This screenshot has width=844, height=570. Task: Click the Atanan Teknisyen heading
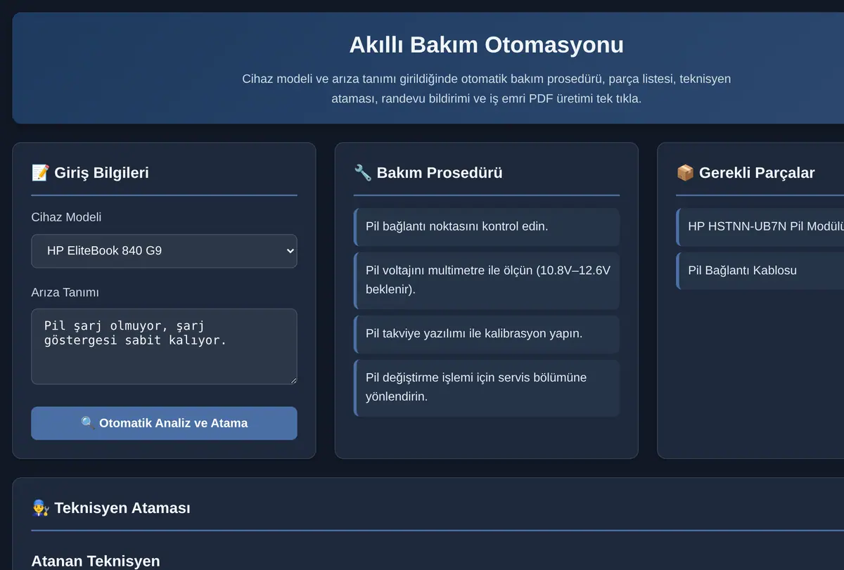tap(96, 561)
